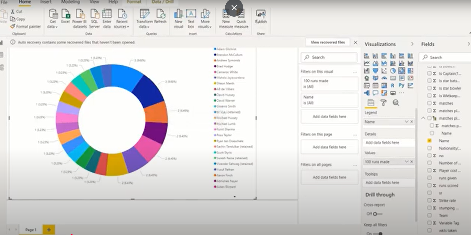
Task: Open the Name legend dropdown
Action: pyautogui.click(x=407, y=122)
